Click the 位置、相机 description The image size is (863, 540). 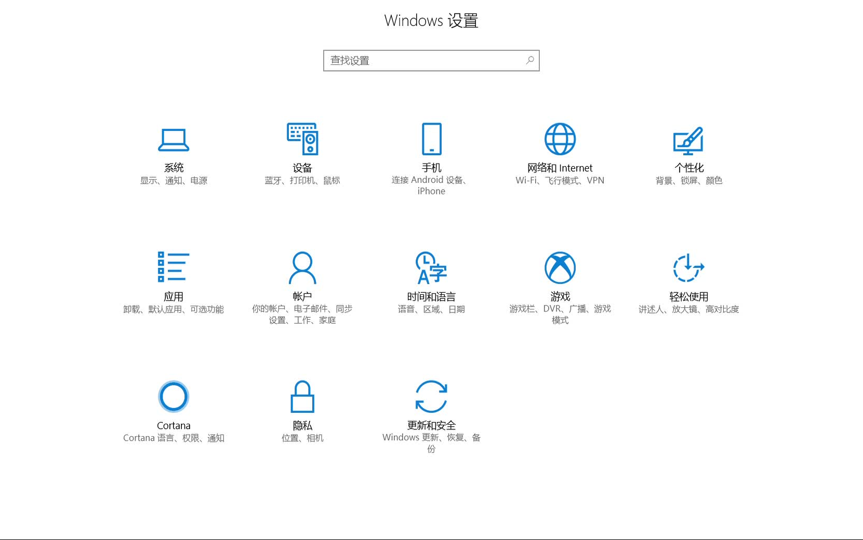coord(302,438)
